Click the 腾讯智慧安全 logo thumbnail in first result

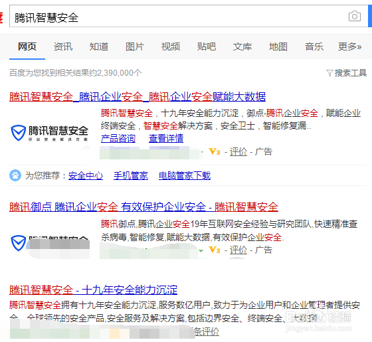[50, 133]
